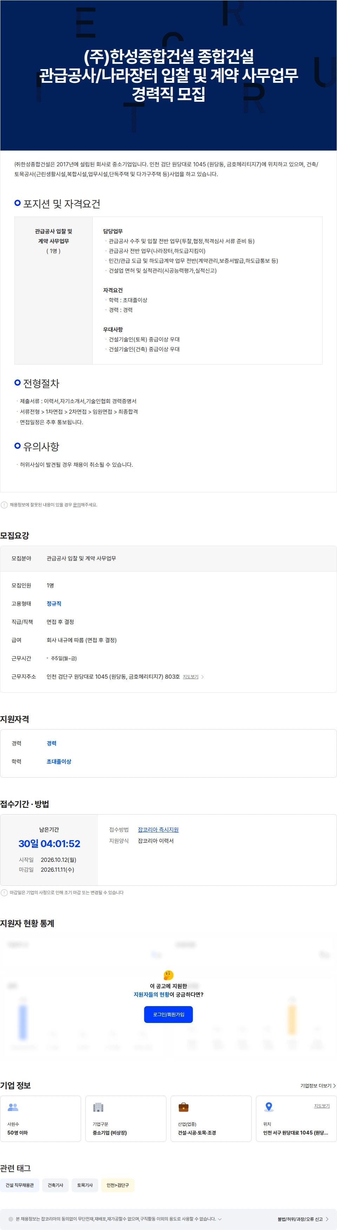Click 건설·시공·토목·조경 industry text
This screenshot has width=337, height=1230.
tap(197, 1132)
